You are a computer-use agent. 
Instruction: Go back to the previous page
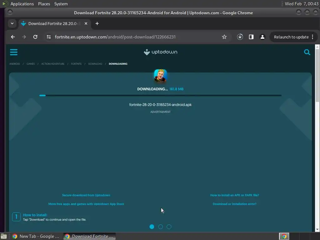pyautogui.click(x=13, y=37)
